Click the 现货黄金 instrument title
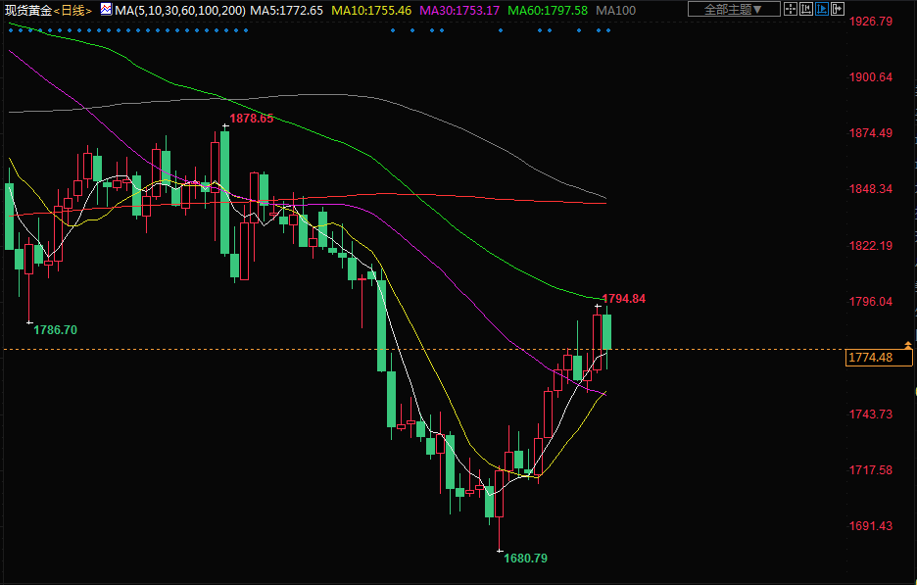This screenshot has width=917, height=585. coord(27,10)
